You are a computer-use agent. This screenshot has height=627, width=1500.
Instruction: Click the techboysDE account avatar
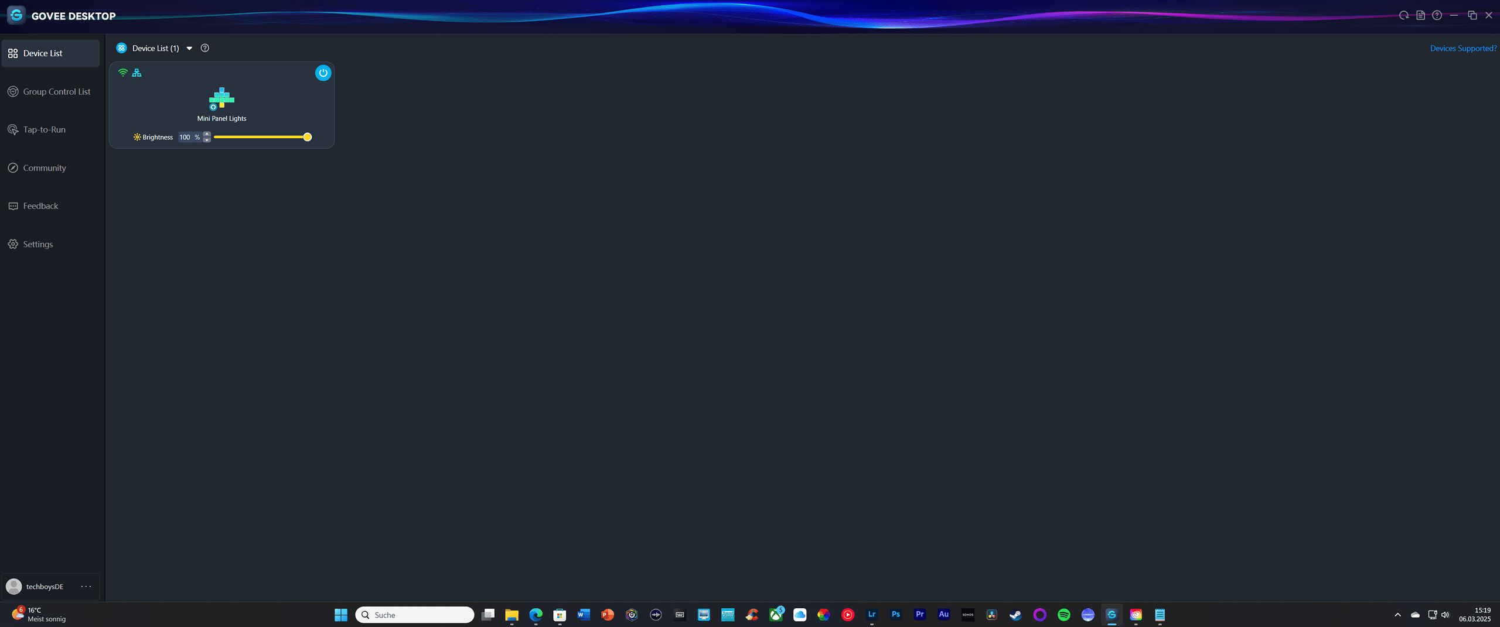[13, 586]
